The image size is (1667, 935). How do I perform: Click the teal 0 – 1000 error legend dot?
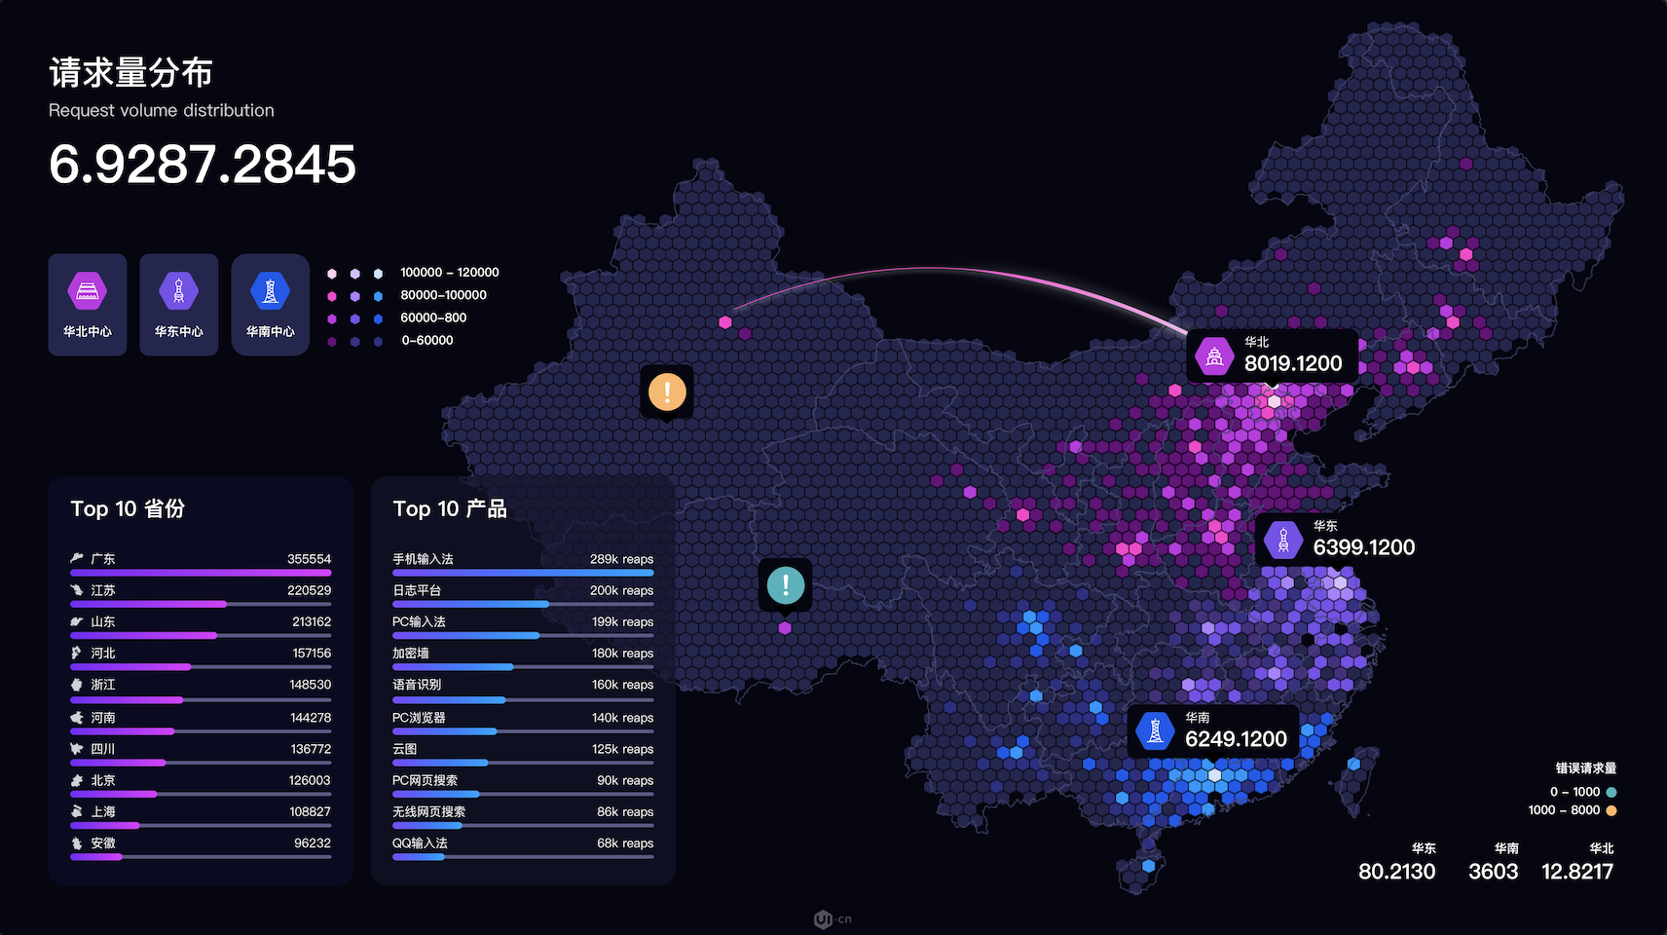[1611, 792]
